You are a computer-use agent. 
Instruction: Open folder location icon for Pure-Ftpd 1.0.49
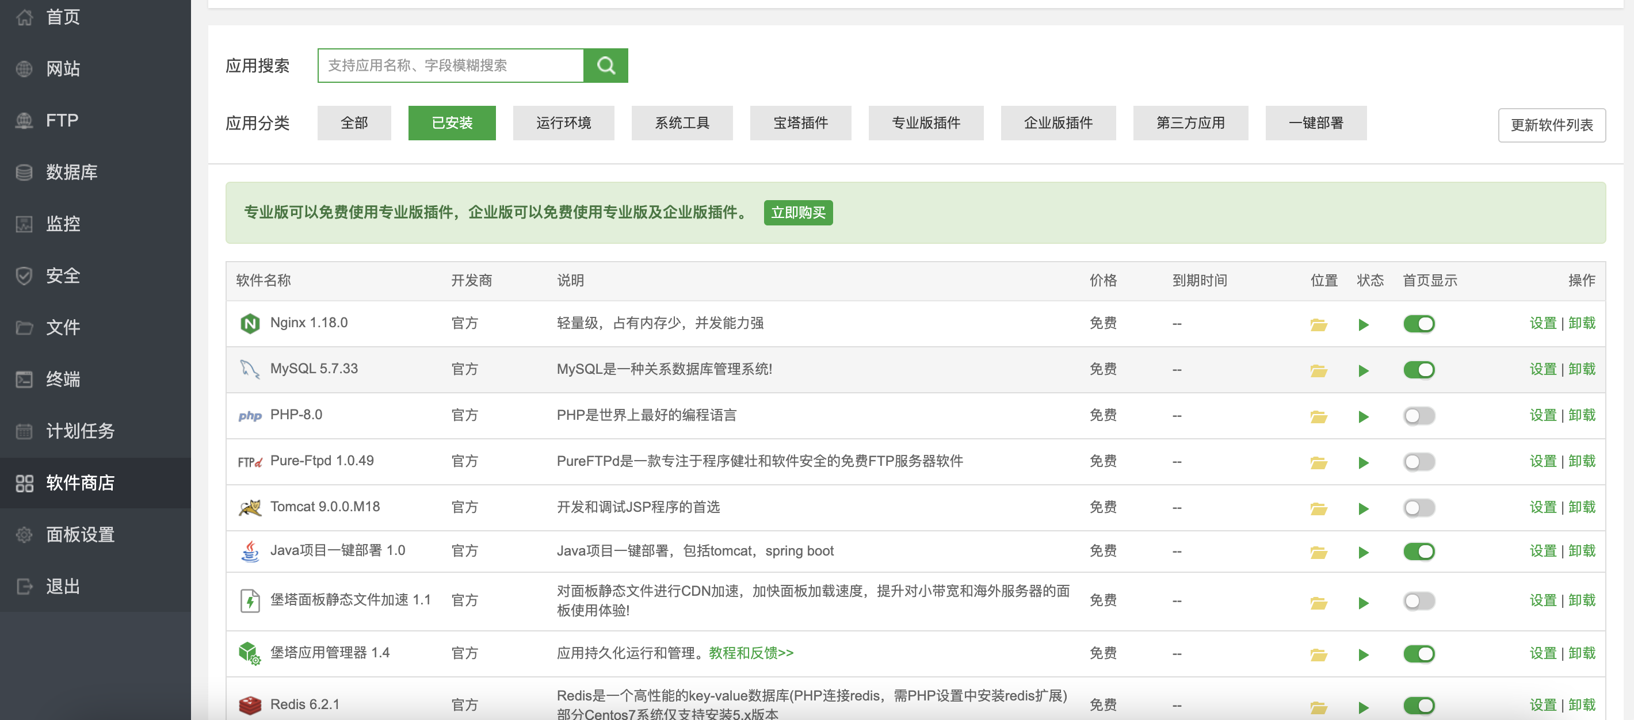1319,463
